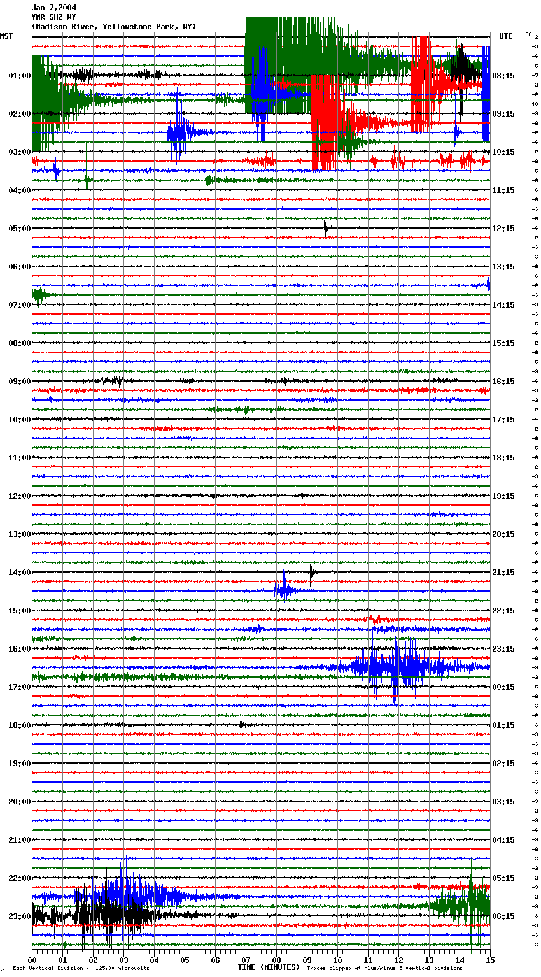Select the '20:00' MST hour label
This screenshot has height=977, width=541.
pyautogui.click(x=20, y=802)
